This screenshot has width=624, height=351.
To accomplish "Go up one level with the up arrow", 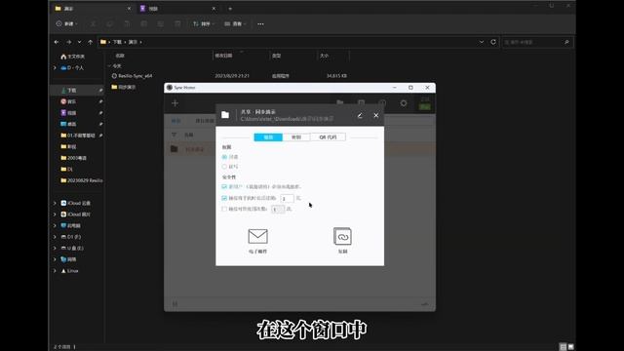I will (91, 42).
